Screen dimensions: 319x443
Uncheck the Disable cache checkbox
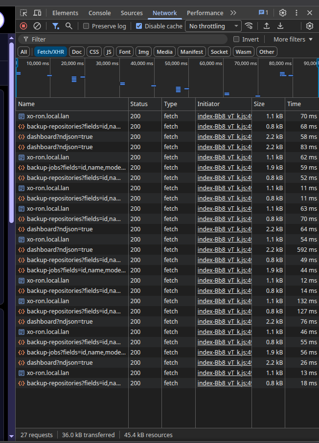[x=139, y=26]
